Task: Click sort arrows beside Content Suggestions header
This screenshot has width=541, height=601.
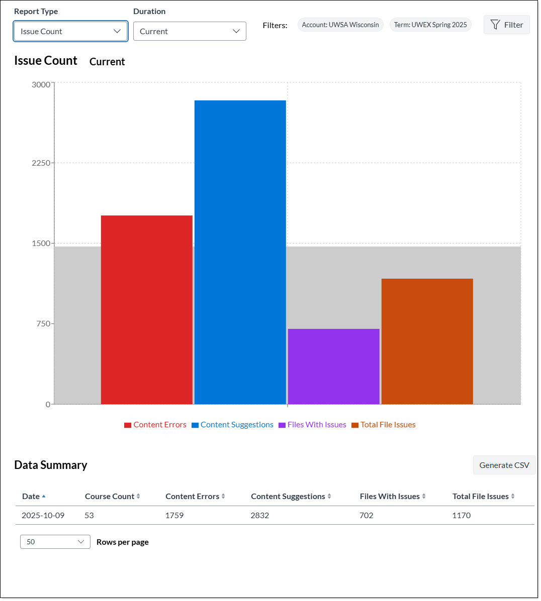Action: click(x=329, y=496)
